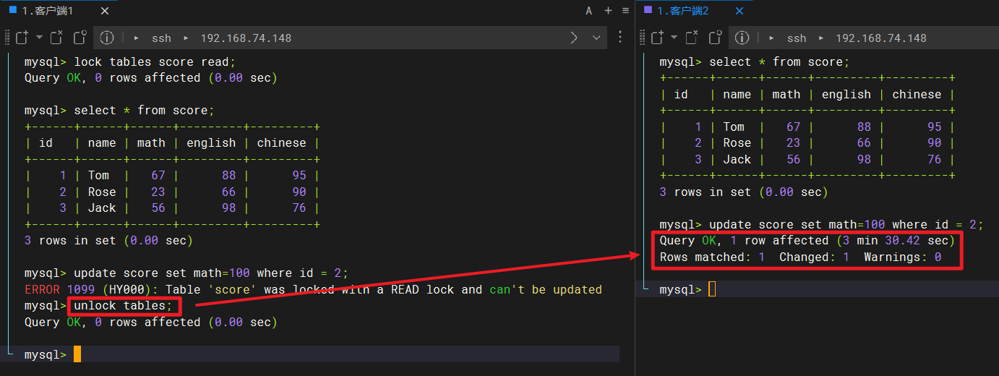The height and width of the screenshot is (376, 999).
Task: Click 'english' header in 客户端2 table
Action: 846,95
